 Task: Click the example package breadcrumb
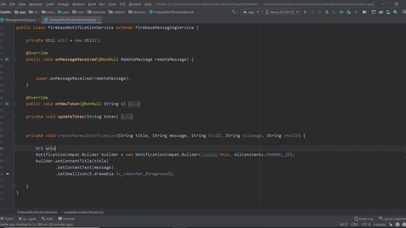[x=96, y=12]
